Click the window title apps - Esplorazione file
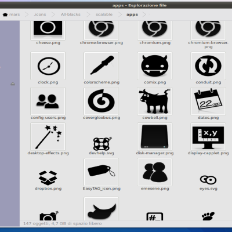Viewport: 232px width, 232px height. (x=139, y=5)
